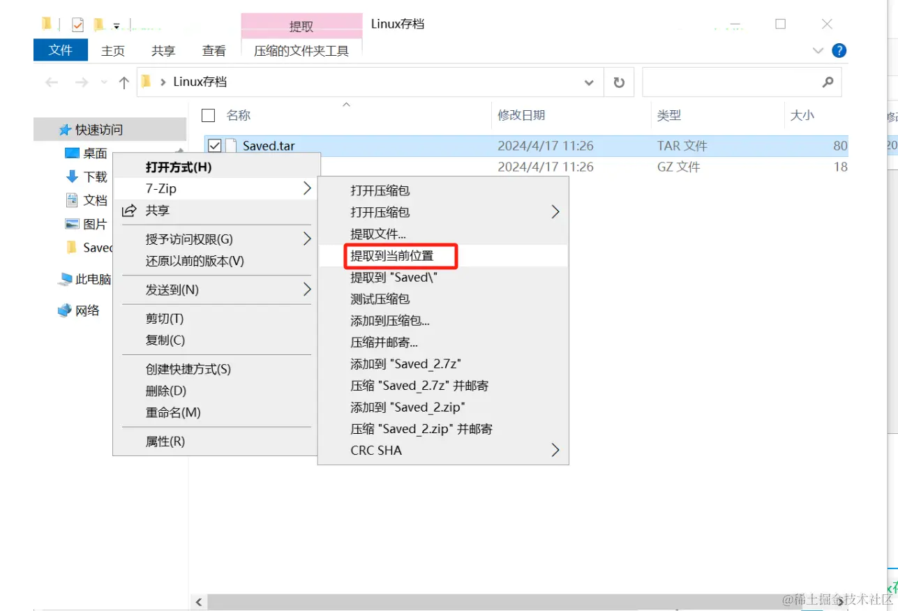Choose 创建快捷方式(S)

(188, 369)
